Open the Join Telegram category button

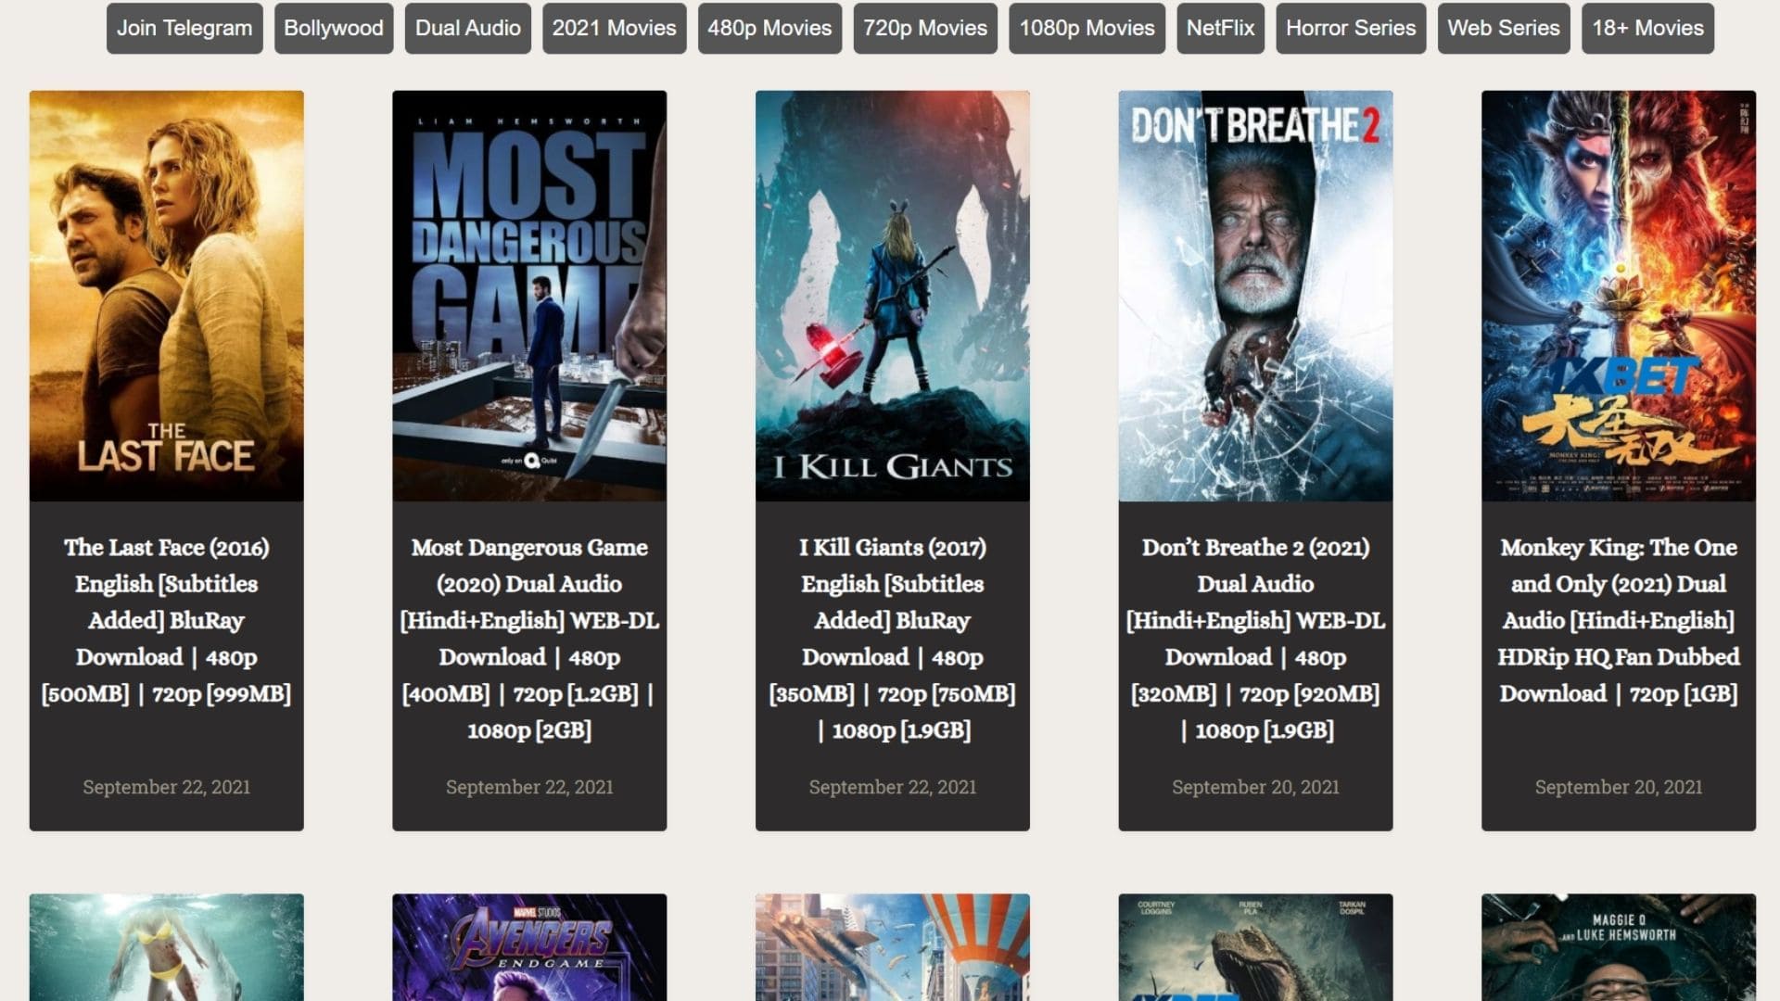184,28
